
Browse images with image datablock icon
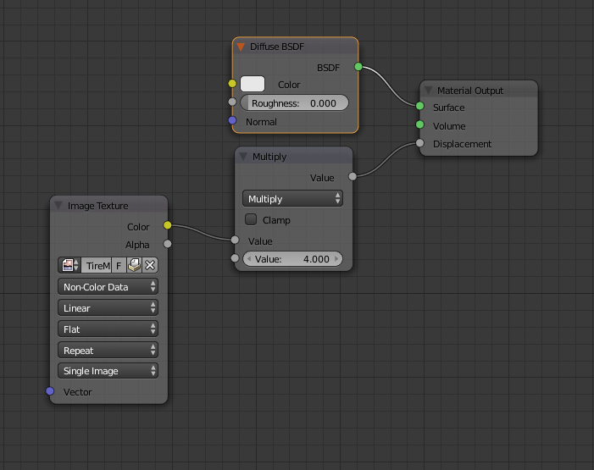point(69,265)
